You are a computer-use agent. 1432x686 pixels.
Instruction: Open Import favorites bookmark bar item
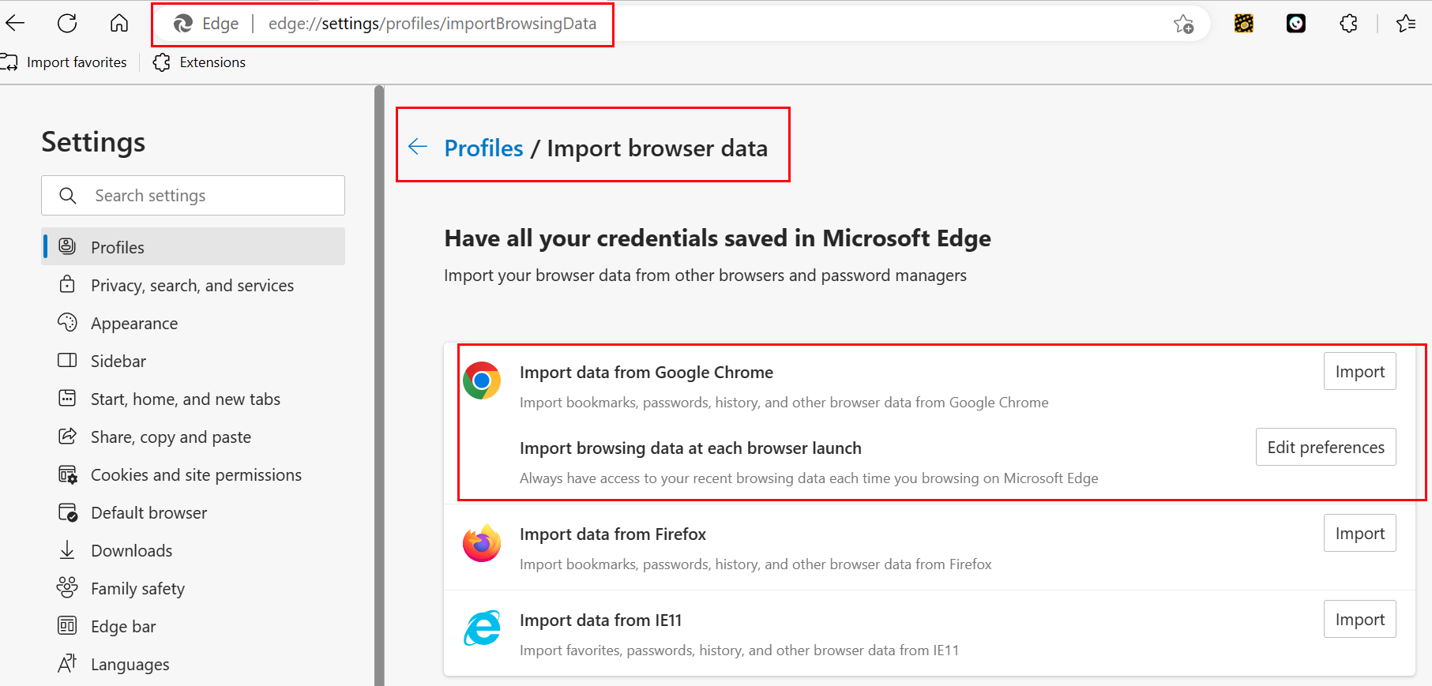66,62
